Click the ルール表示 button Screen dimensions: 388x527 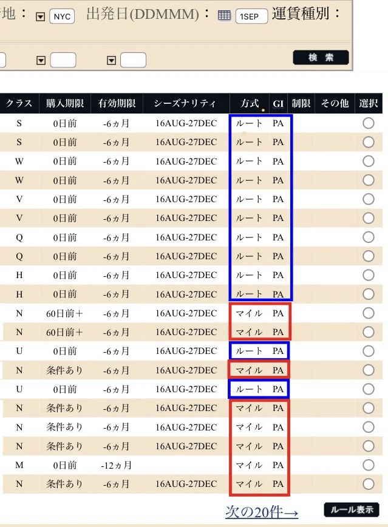pyautogui.click(x=352, y=509)
